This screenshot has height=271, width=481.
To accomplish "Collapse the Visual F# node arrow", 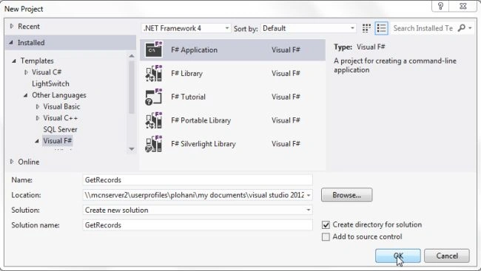I will [x=37, y=141].
